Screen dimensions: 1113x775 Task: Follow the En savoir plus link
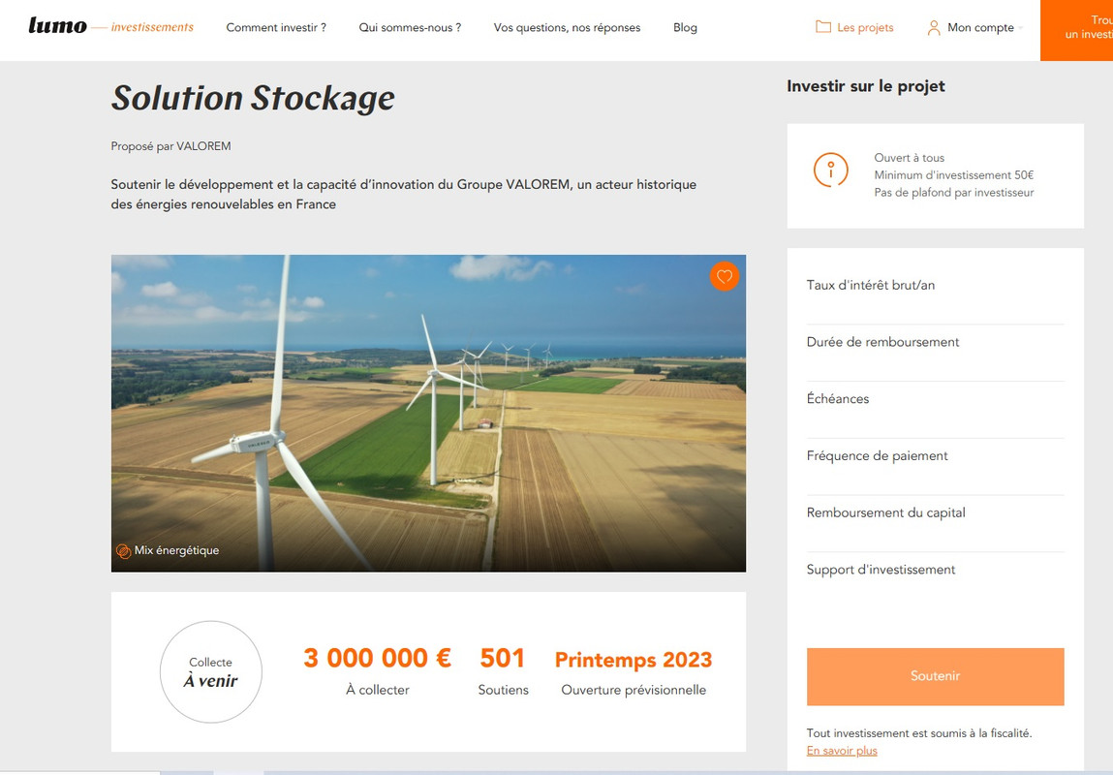(842, 751)
